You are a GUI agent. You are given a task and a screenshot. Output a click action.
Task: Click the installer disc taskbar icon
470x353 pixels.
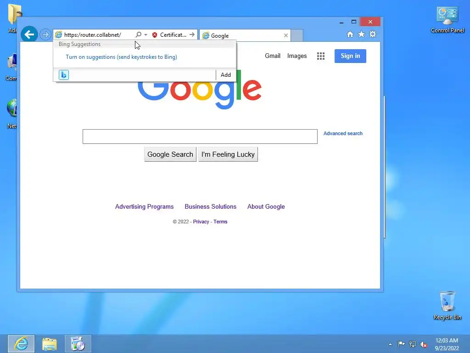(78, 344)
